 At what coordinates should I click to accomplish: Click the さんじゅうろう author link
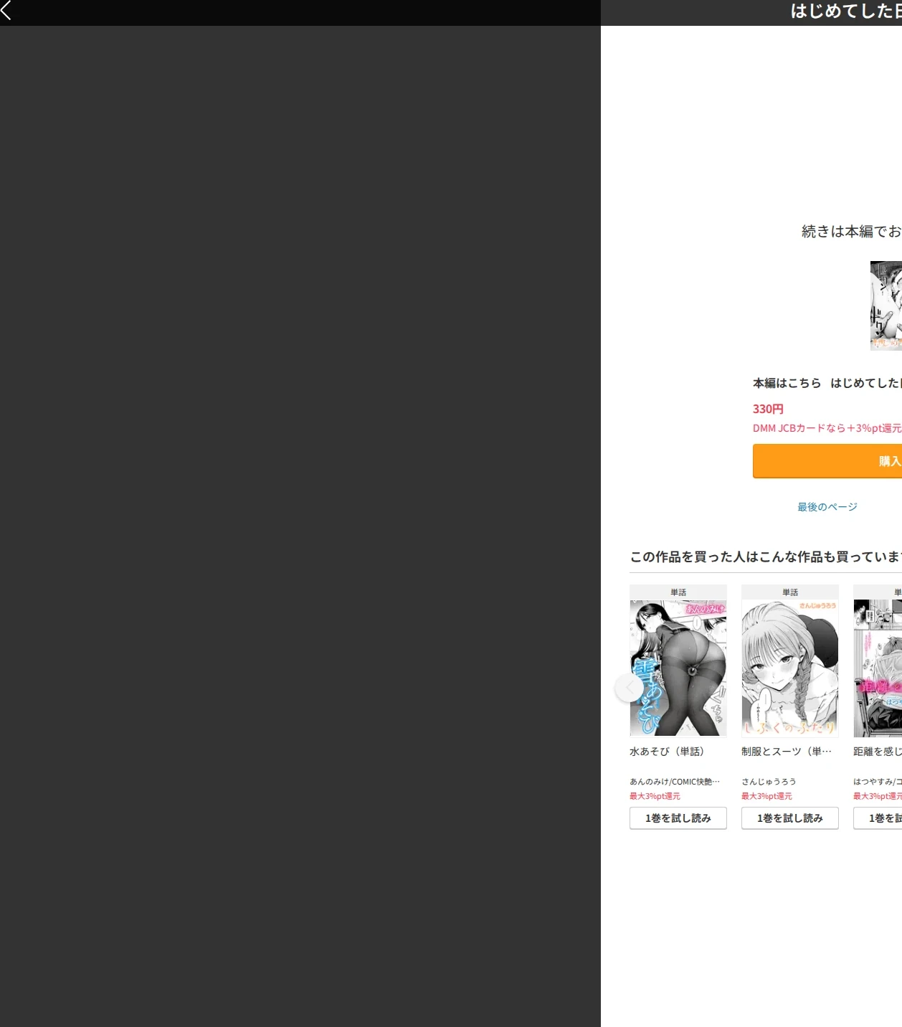[x=769, y=782]
